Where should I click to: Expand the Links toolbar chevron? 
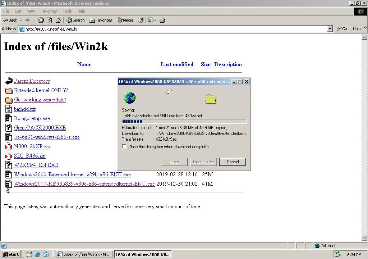(365, 28)
